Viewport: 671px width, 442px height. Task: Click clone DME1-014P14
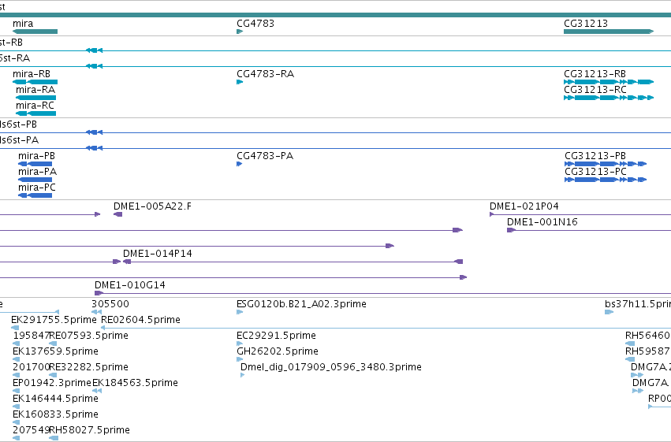293,262
